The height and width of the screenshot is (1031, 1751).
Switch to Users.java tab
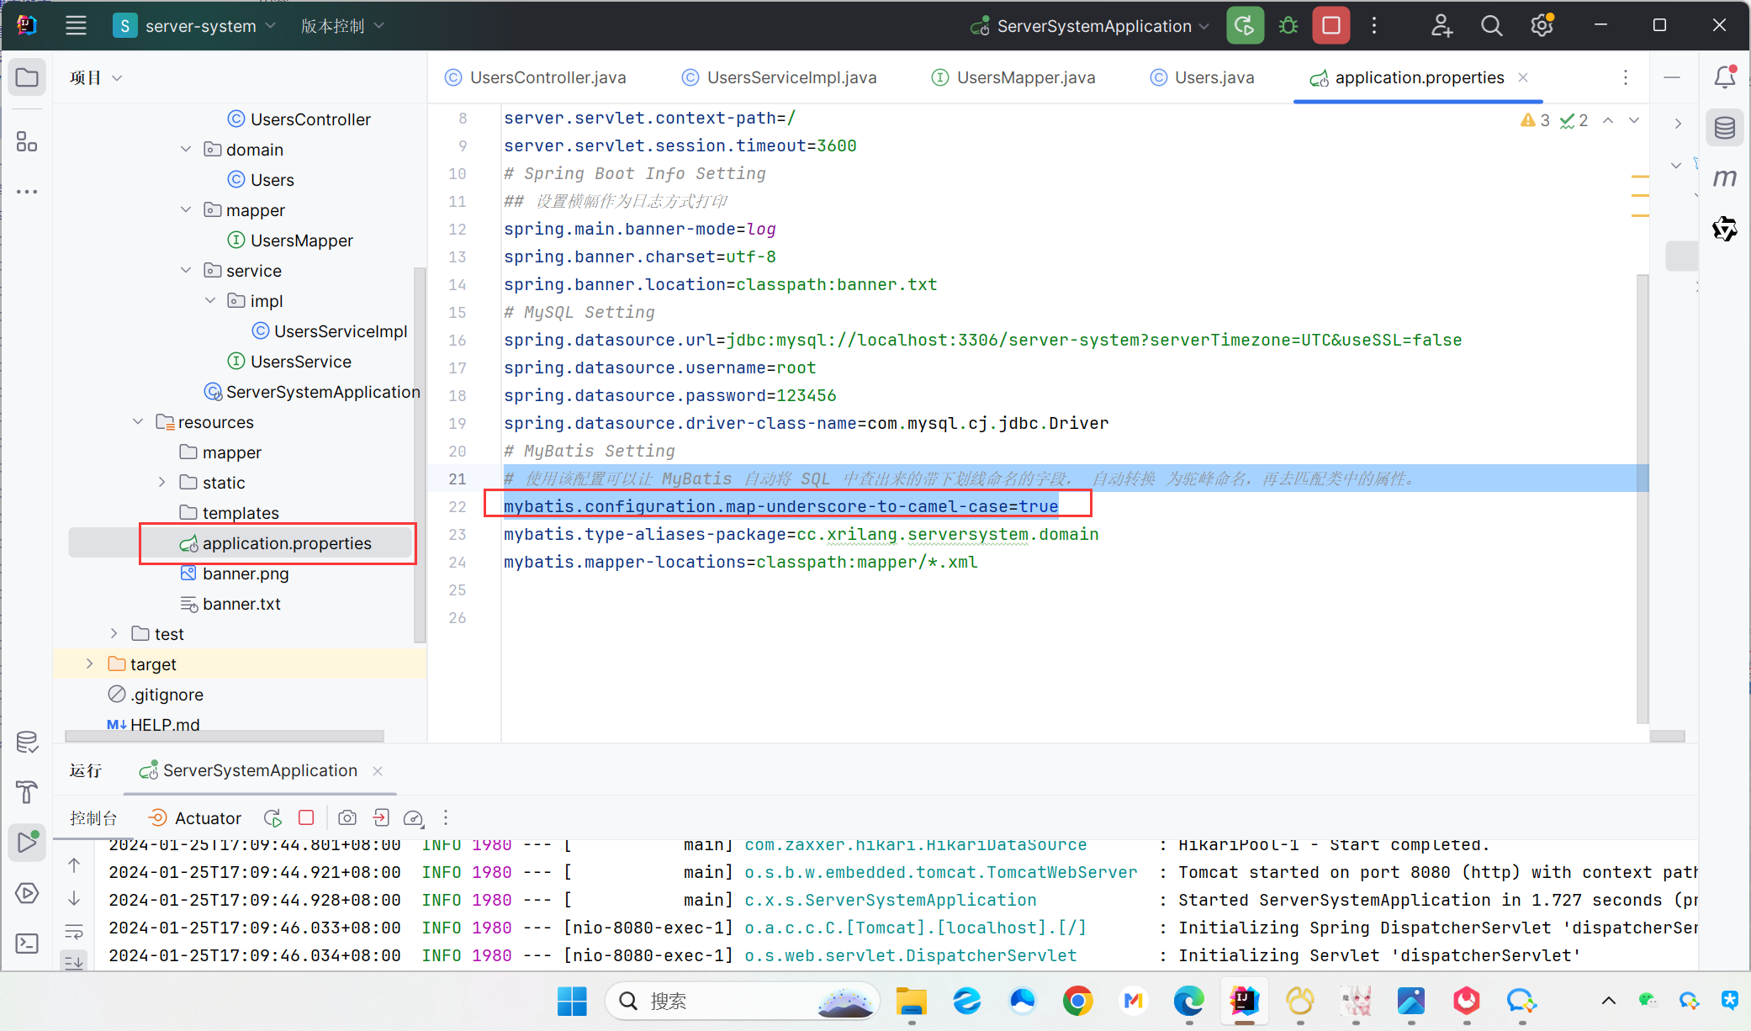point(1203,77)
